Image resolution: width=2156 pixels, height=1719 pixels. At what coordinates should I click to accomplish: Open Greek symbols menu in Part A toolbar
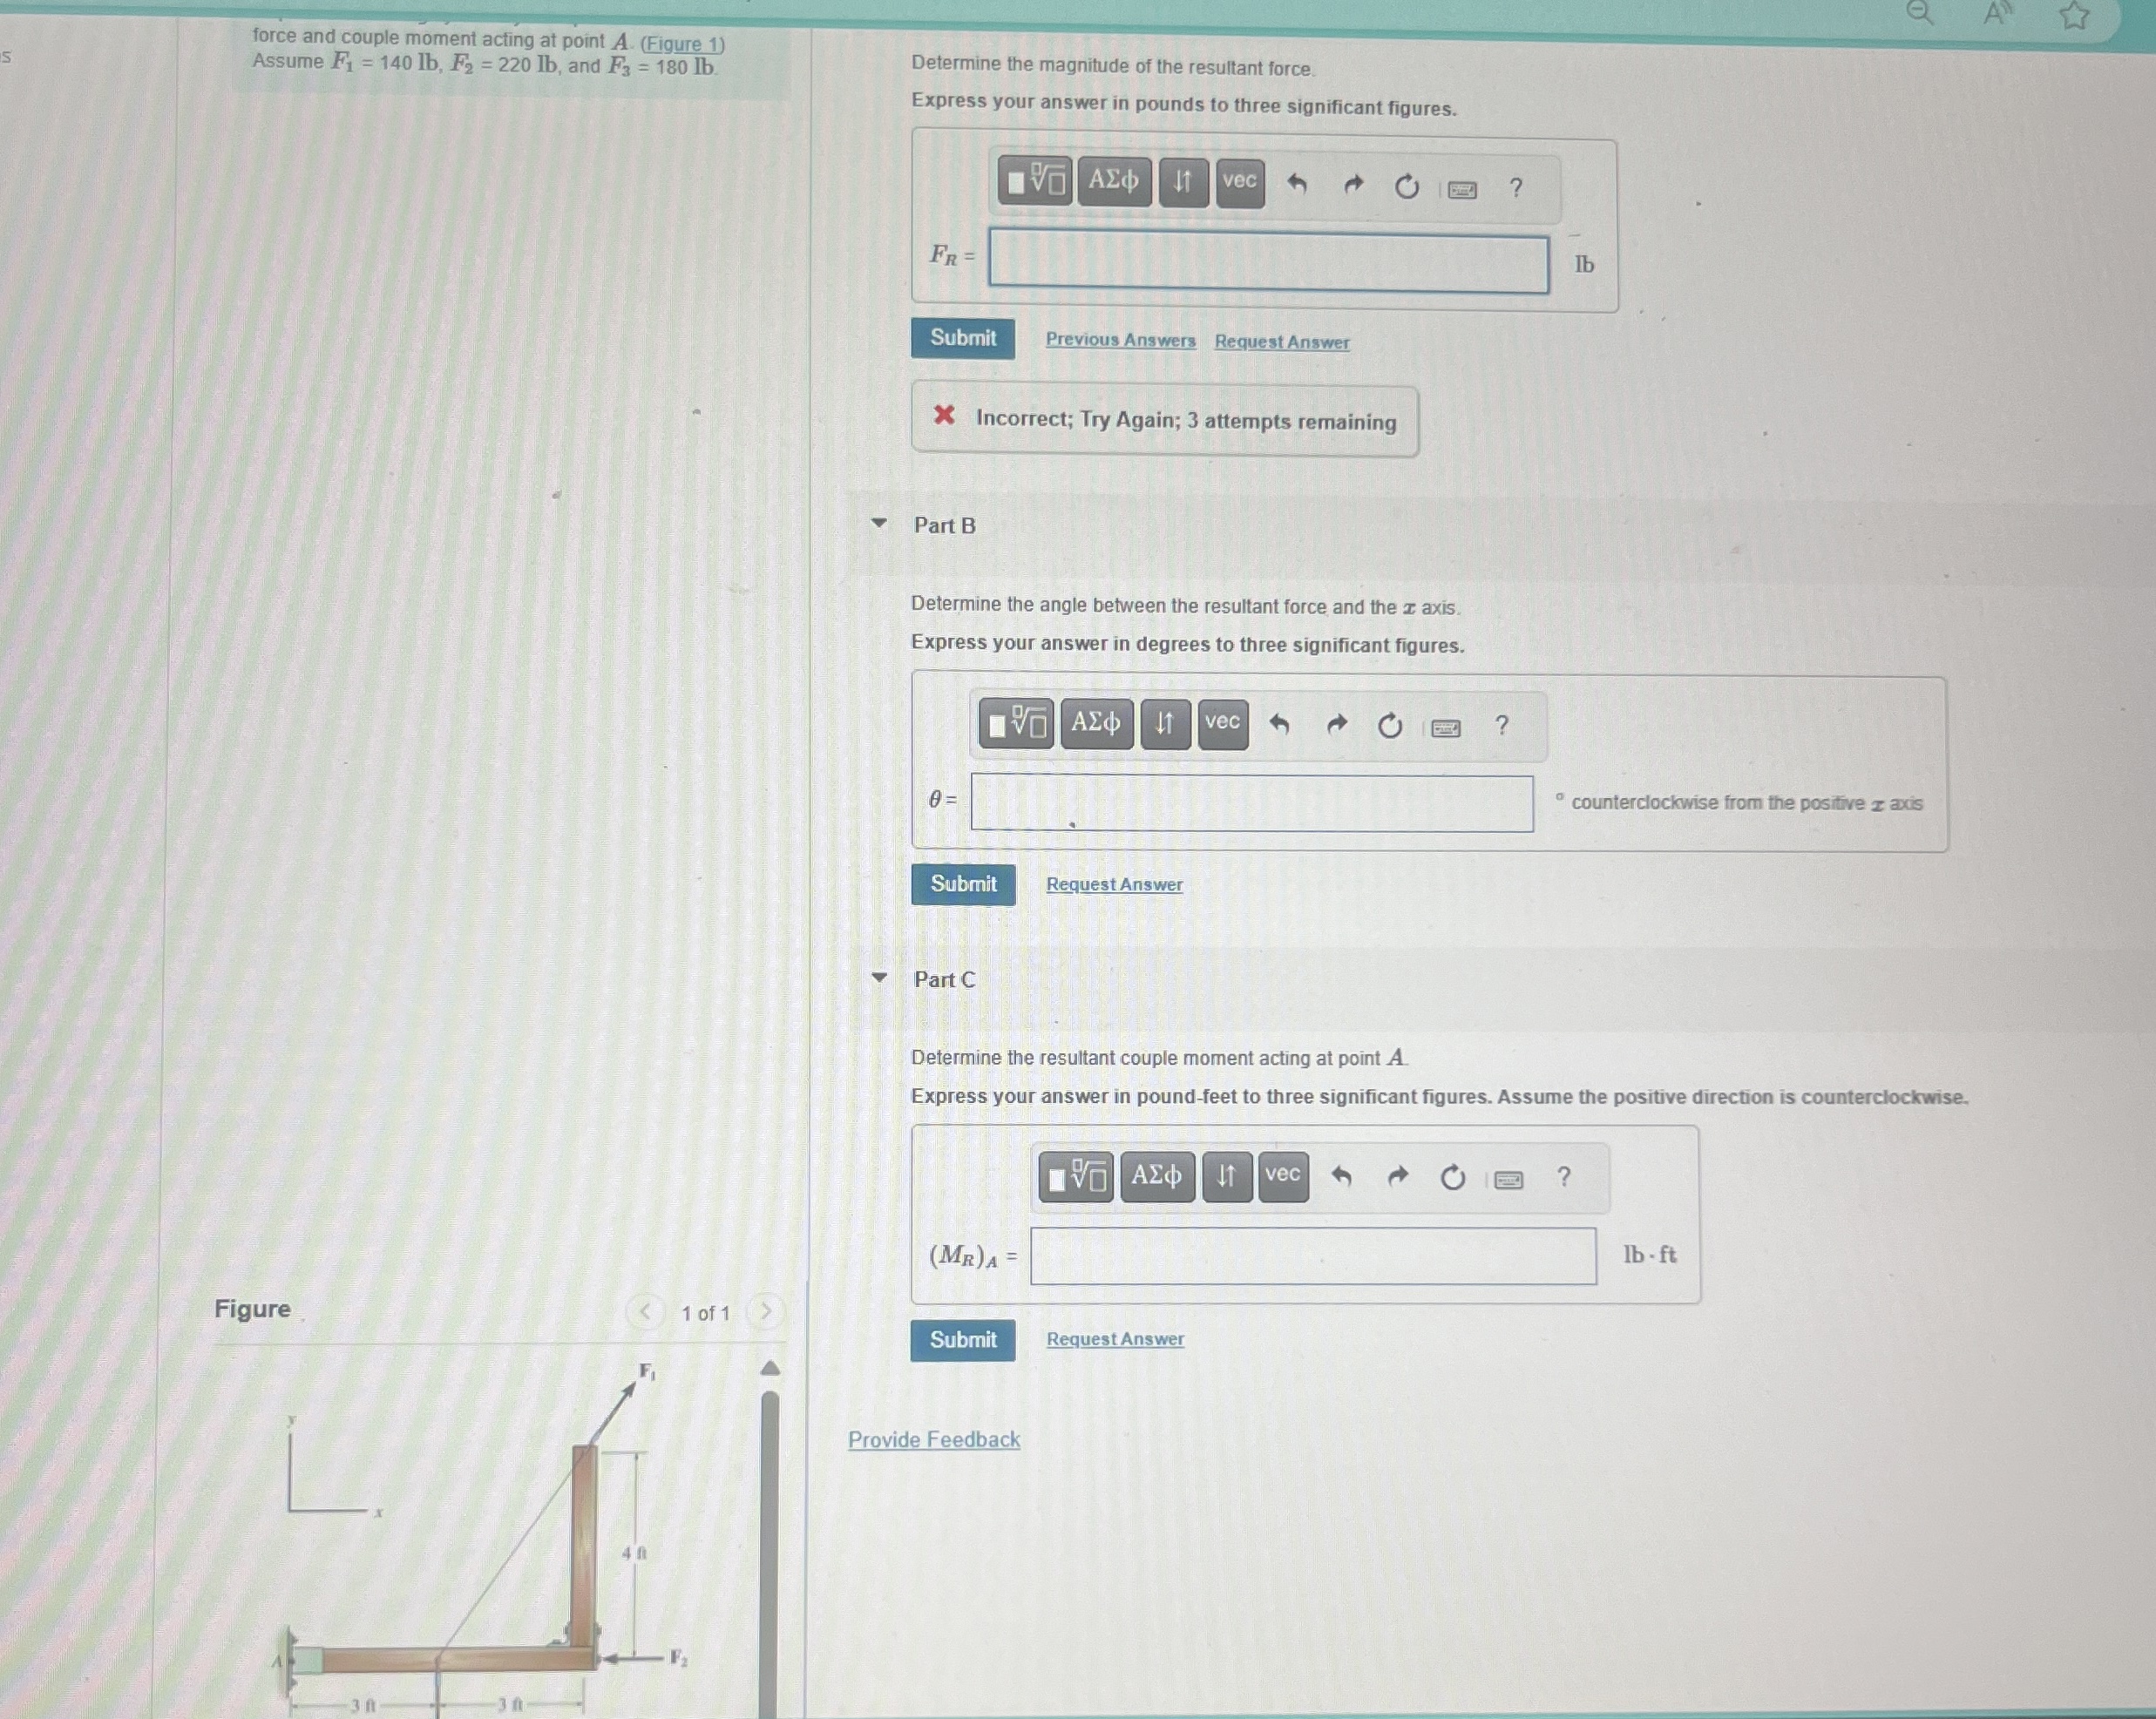point(1113,181)
